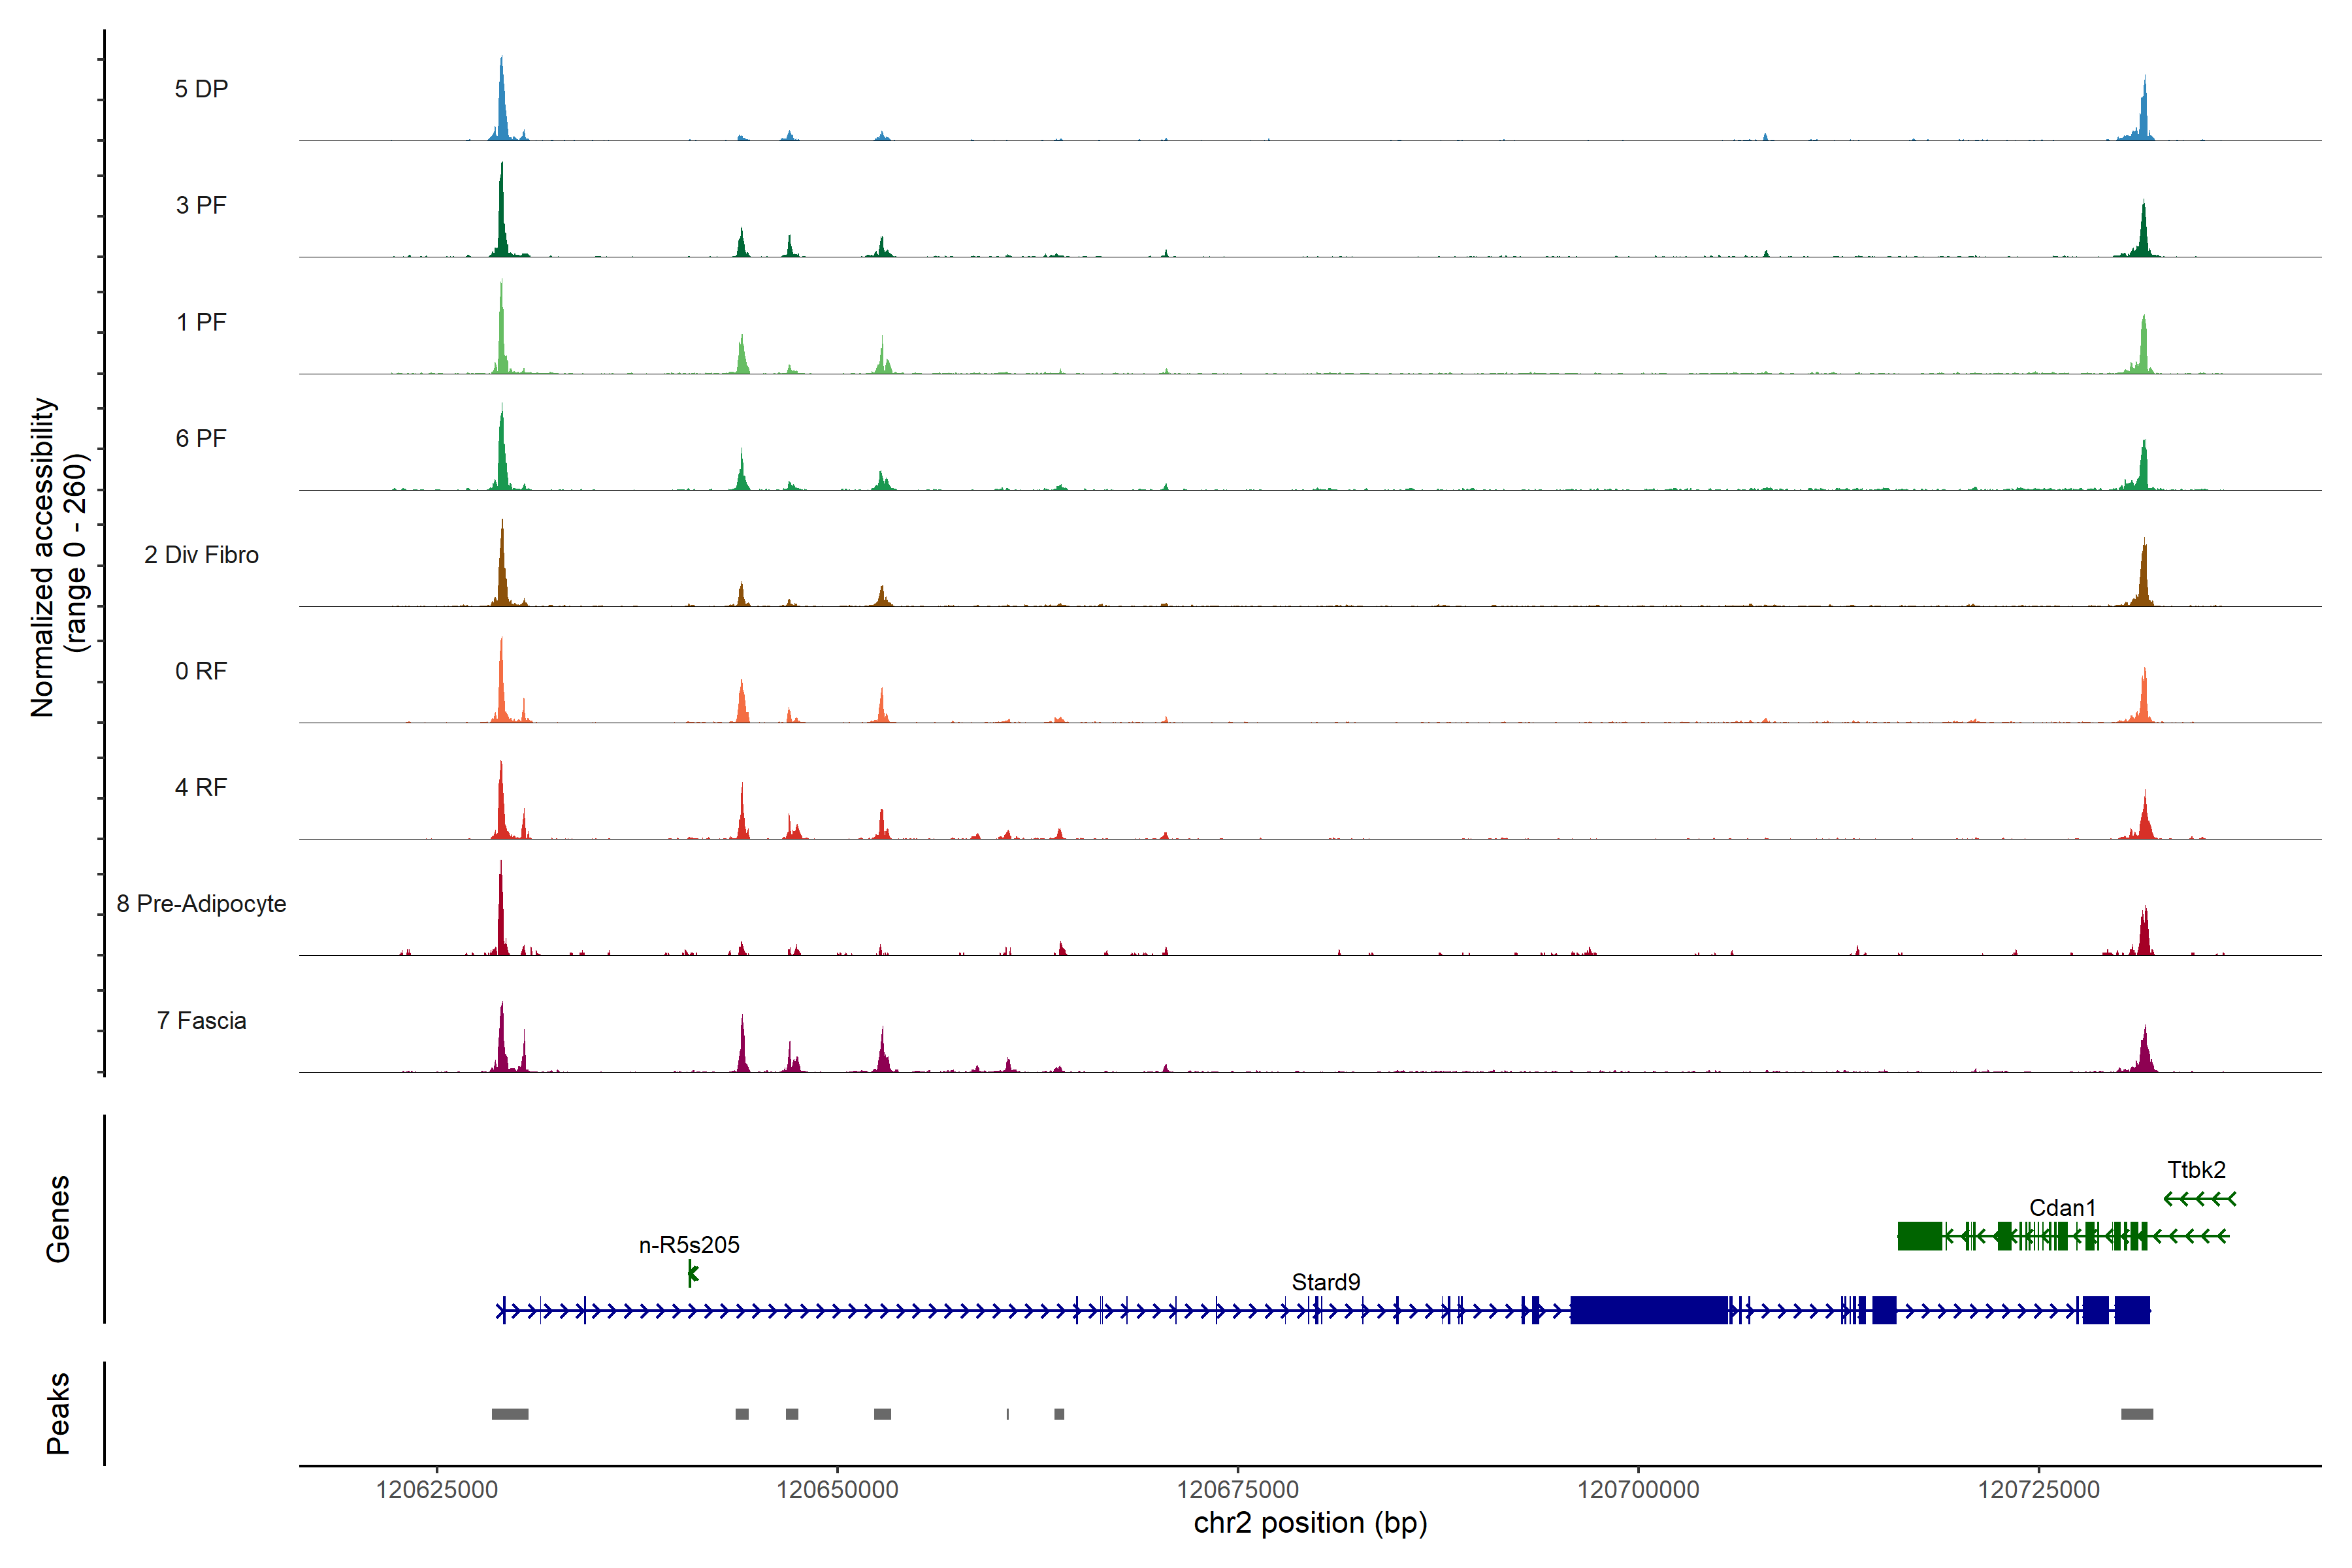Click the Genes panel label
Image resolution: width=2352 pixels, height=1568 pixels.
58,1219
